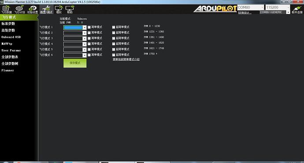The width and height of the screenshot is (304, 163).
Task: Open the 模拟 simulation monitor icon
Action: [59, 9]
